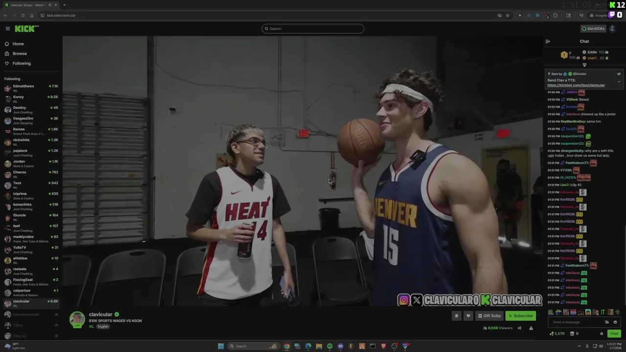This screenshot has width=626, height=352.
Task: Reload the browser page
Action: tap(22, 15)
